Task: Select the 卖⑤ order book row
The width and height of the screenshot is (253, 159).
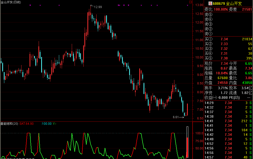Action: [x=228, y=15]
